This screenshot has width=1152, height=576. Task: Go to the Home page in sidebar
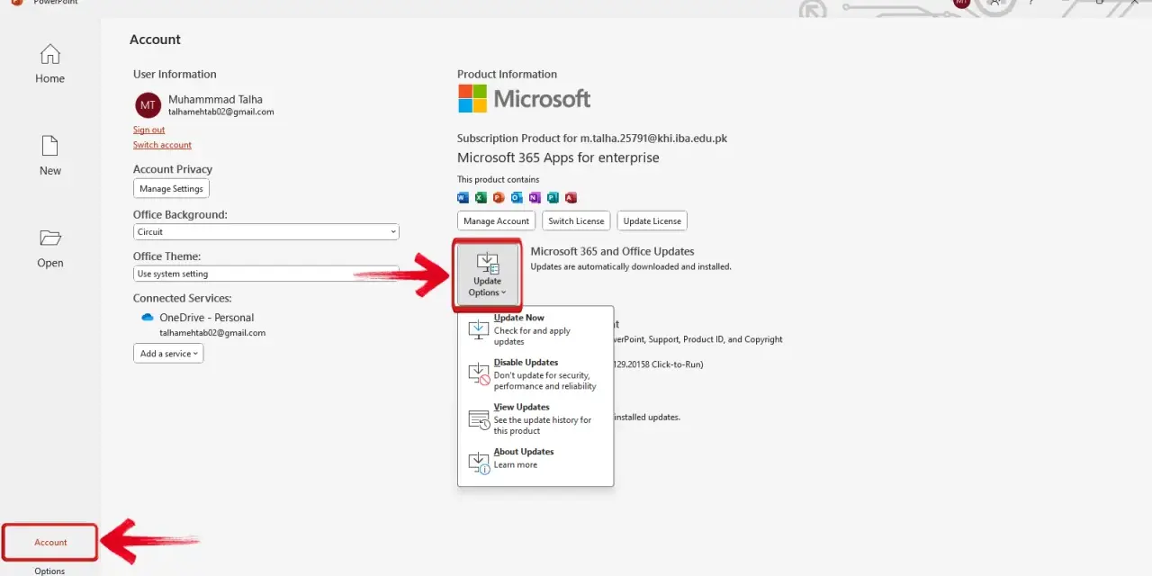(49, 64)
